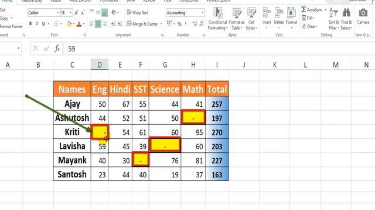Select the Total cell showing 257

(217, 104)
